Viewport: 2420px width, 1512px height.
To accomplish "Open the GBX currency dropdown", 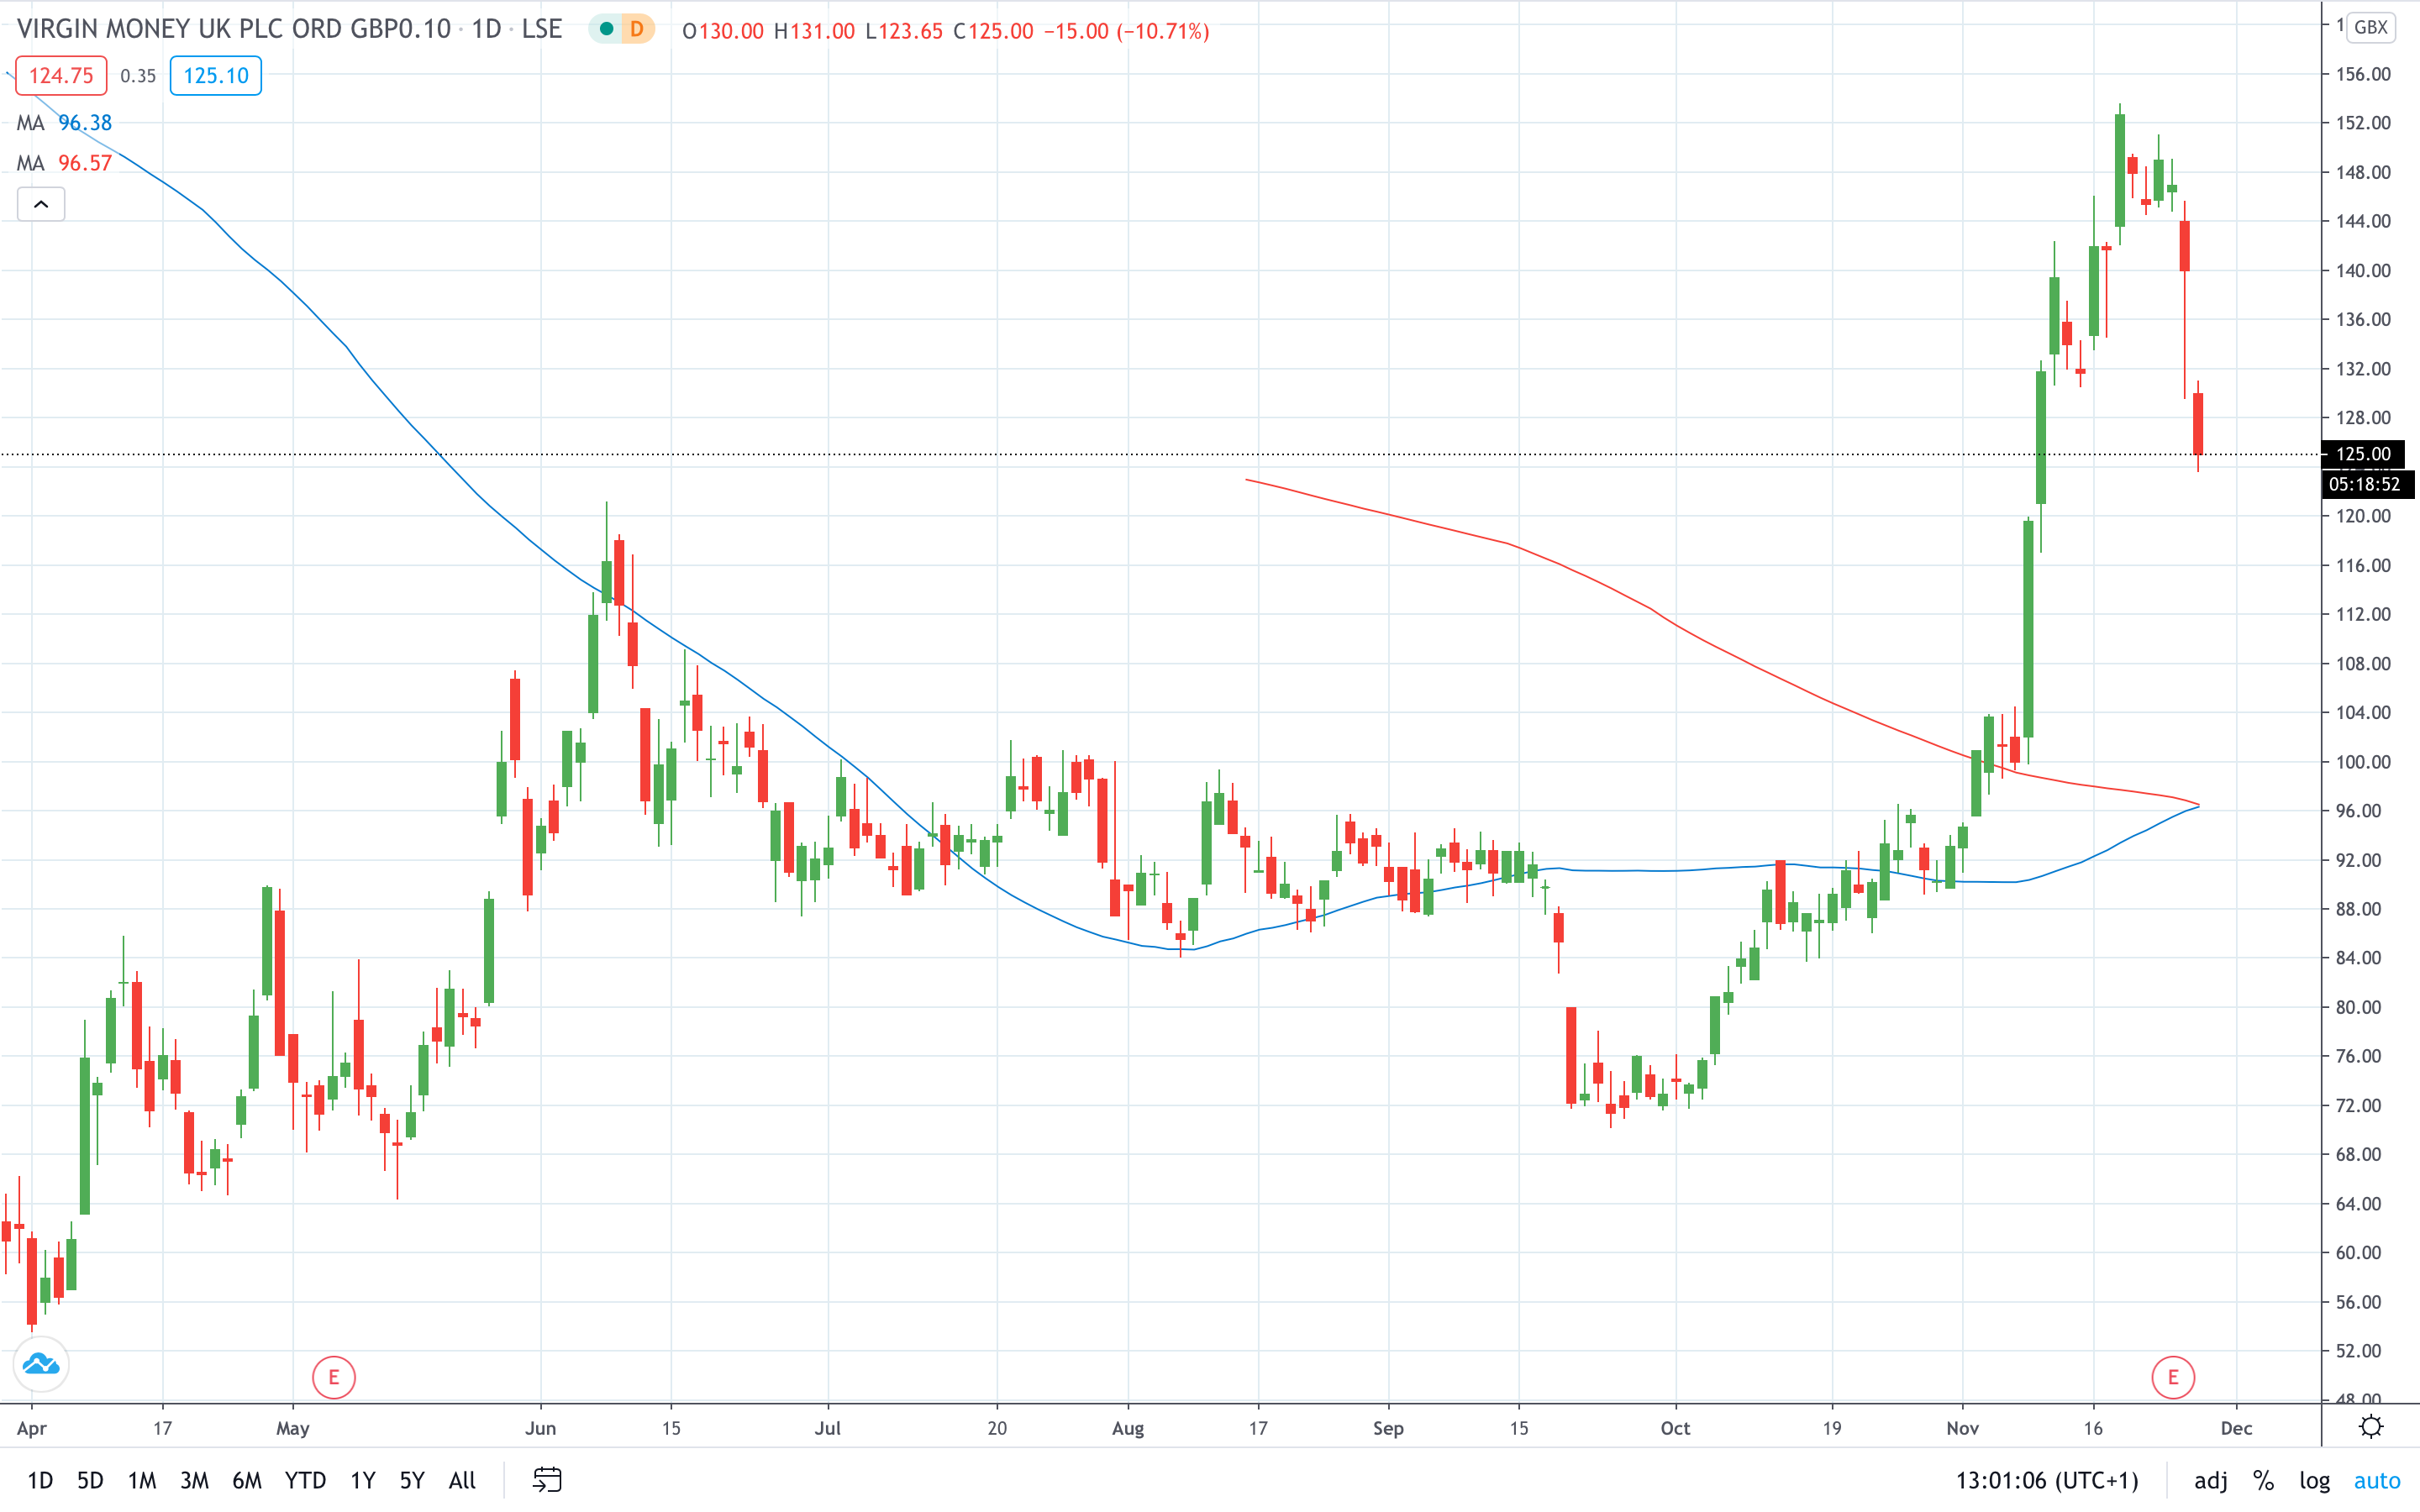I will pos(2370,28).
